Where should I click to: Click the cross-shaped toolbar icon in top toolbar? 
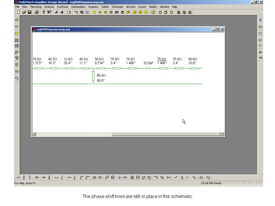point(82,12)
